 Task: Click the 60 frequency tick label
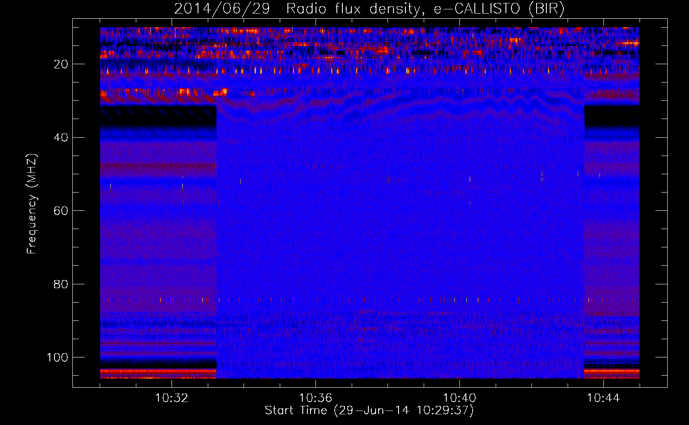click(61, 211)
